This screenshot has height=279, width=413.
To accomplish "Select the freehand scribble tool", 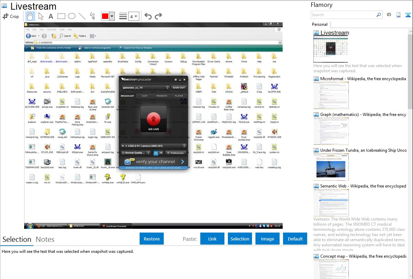I will click(x=92, y=16).
